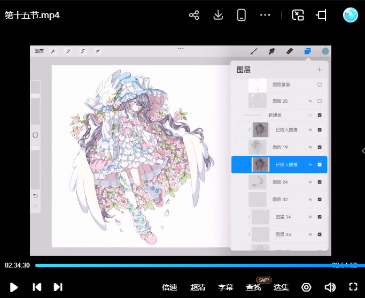This screenshot has width=365, height=298.
Task: Hide 图层 32 using its checkbox
Action: [320, 200]
